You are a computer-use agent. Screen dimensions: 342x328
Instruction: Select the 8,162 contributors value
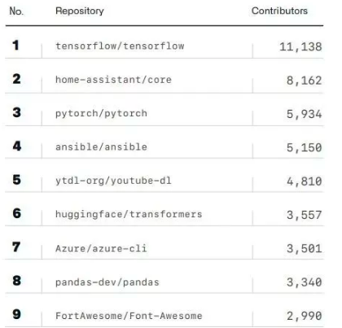tap(305, 81)
